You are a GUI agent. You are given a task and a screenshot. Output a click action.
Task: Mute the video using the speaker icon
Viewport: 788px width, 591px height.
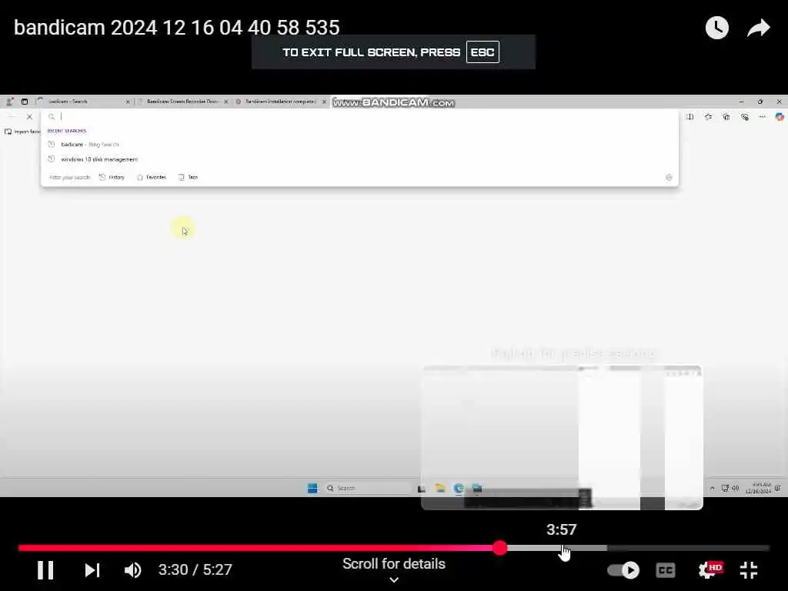(x=132, y=570)
